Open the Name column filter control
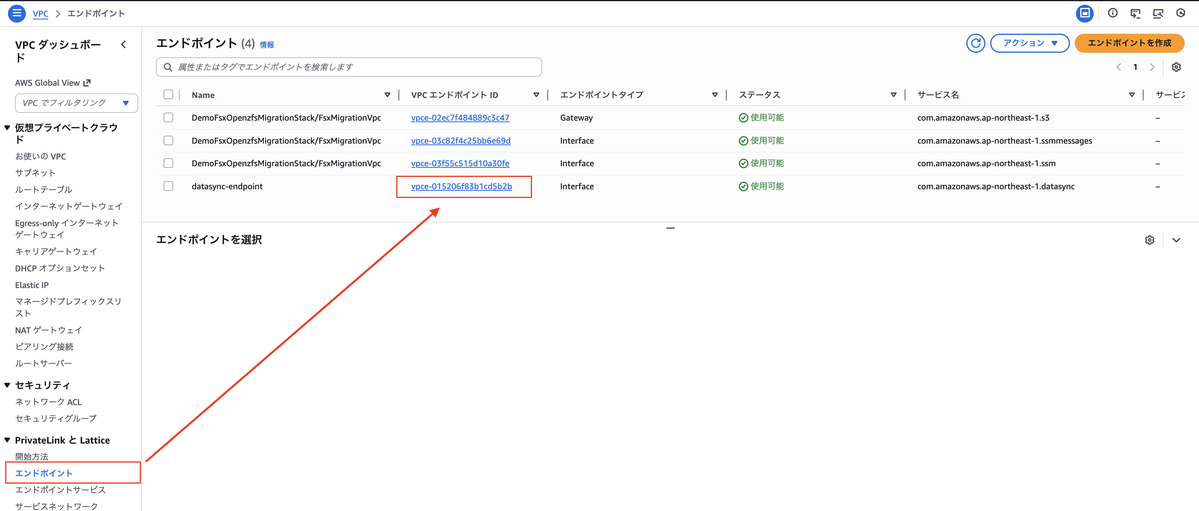 [388, 94]
